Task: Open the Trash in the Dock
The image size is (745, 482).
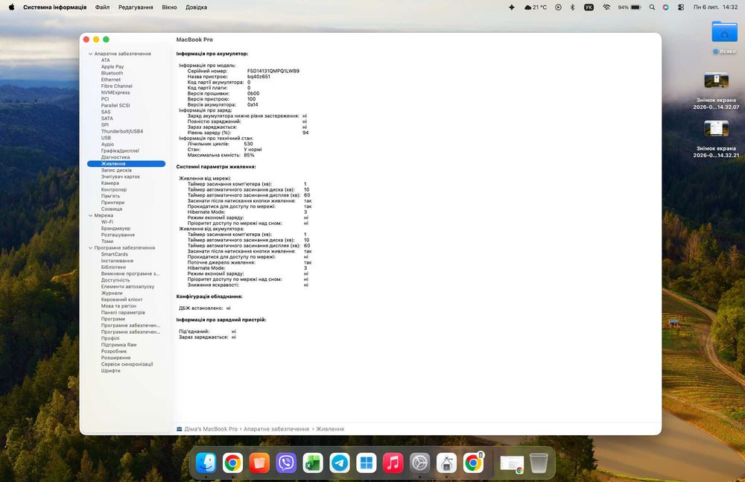Action: (x=539, y=463)
